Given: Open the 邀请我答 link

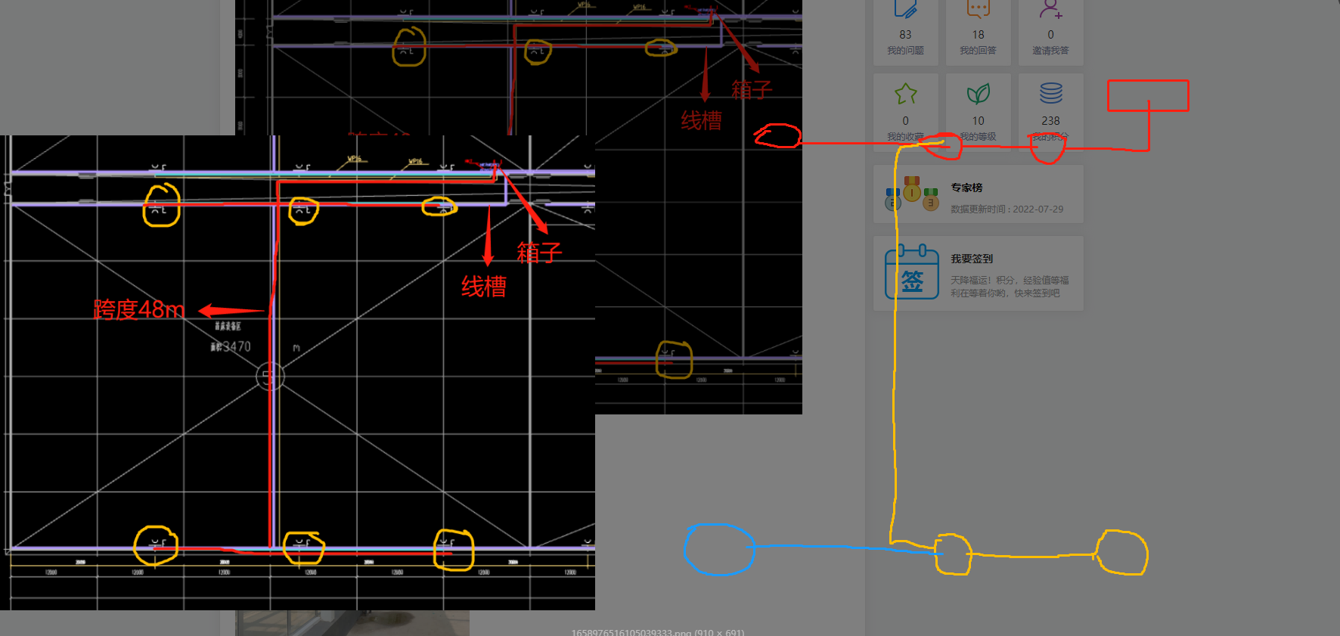Looking at the screenshot, I should 1051,51.
